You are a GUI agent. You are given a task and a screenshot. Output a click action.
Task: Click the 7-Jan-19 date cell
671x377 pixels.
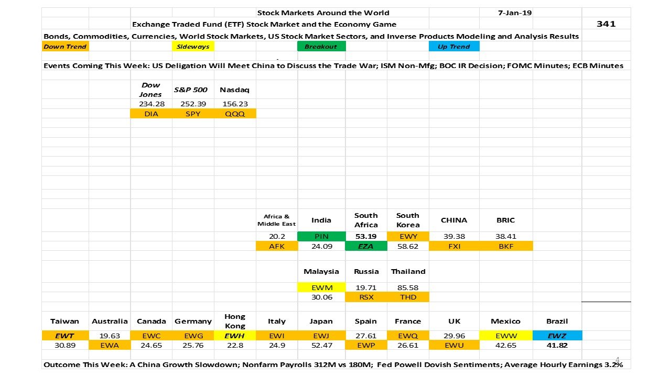516,13
